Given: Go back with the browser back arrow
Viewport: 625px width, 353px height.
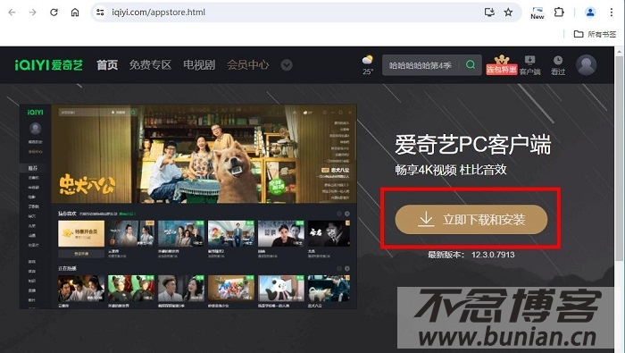Looking at the screenshot, I should [12, 13].
